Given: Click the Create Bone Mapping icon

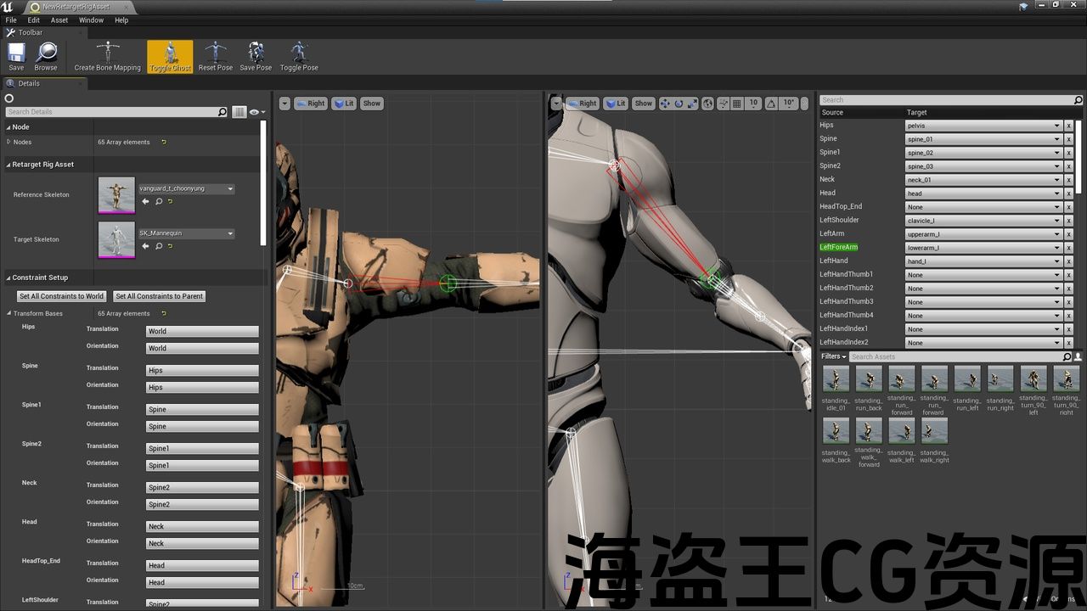Looking at the screenshot, I should coord(107,56).
